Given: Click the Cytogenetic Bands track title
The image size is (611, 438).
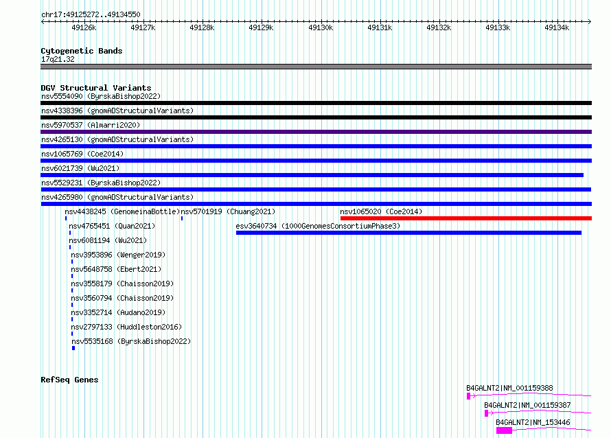Looking at the screenshot, I should click(x=82, y=51).
